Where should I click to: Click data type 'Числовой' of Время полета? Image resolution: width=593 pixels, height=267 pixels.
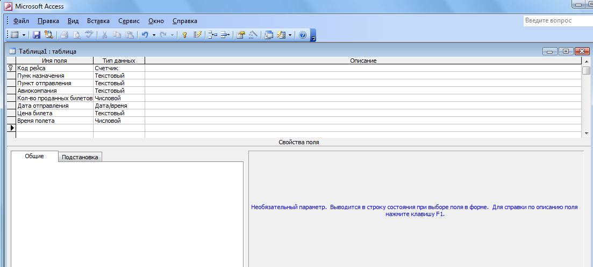119,121
